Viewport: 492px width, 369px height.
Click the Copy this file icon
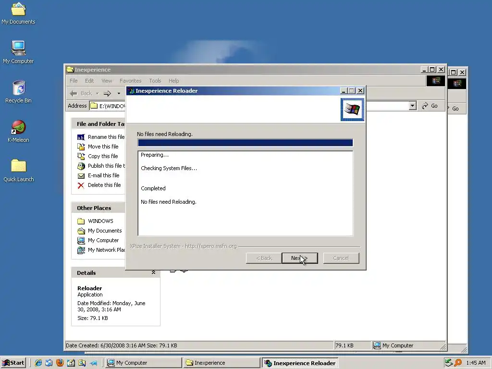coord(81,156)
